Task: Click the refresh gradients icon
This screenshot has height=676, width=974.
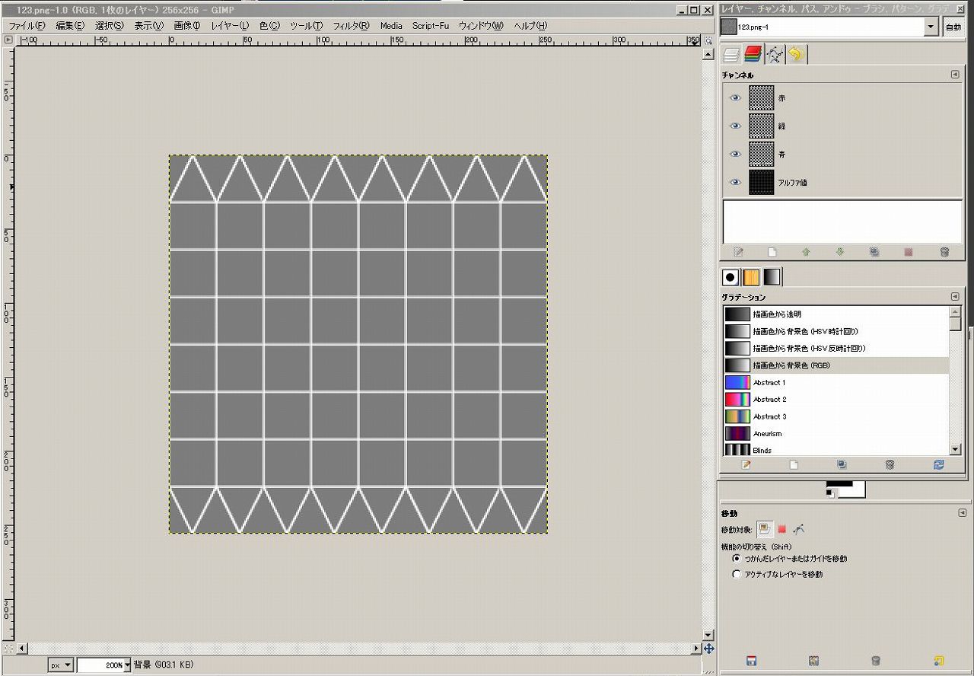Action: (x=938, y=464)
